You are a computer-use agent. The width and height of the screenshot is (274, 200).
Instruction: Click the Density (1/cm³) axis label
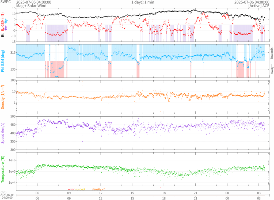[3, 97]
